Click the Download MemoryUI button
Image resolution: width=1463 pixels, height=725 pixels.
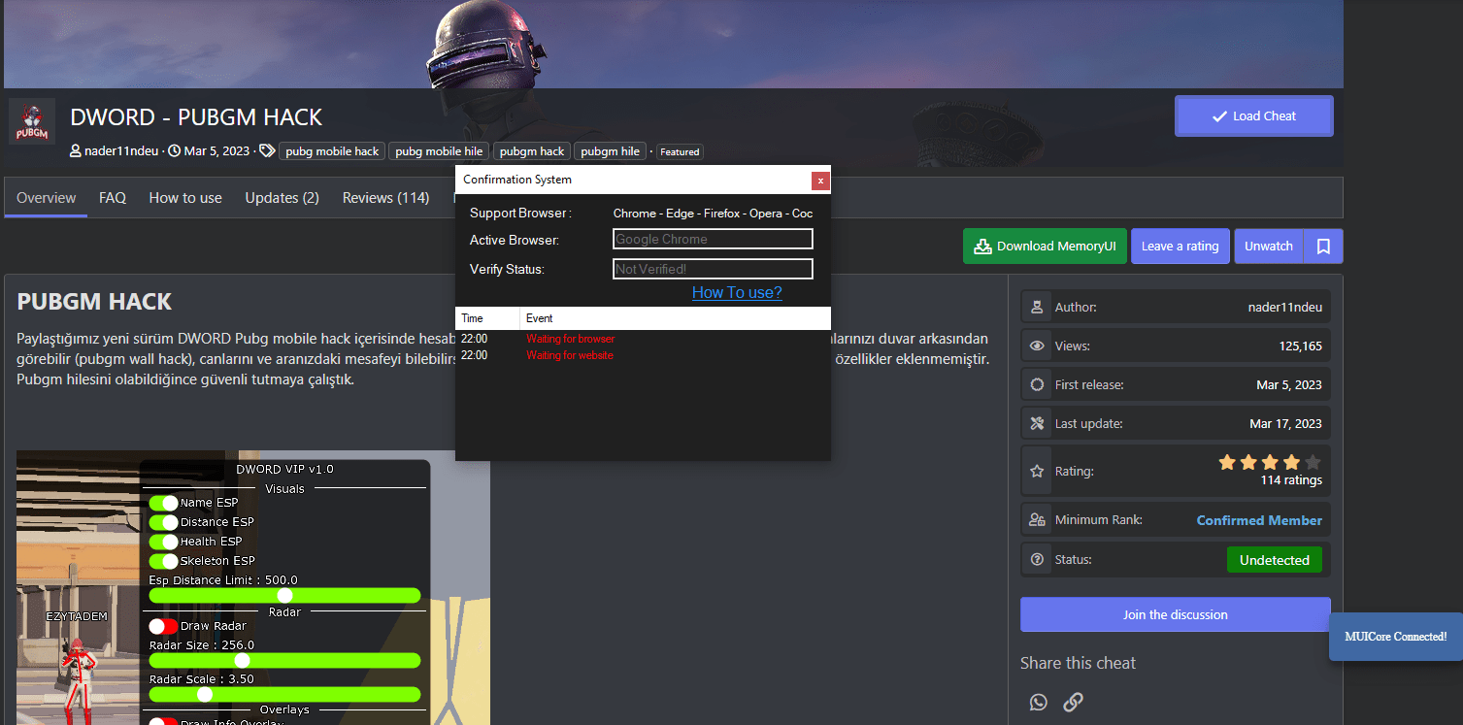click(x=1045, y=247)
